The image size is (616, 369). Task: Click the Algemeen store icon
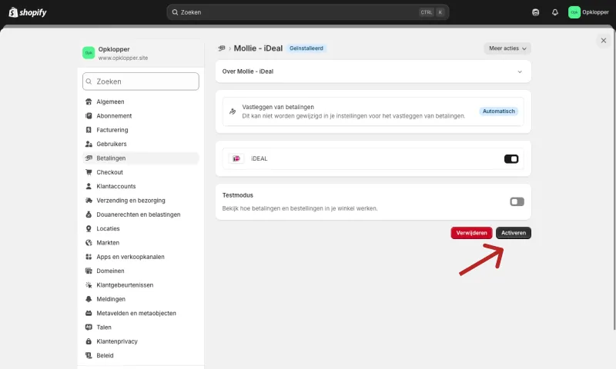click(89, 101)
